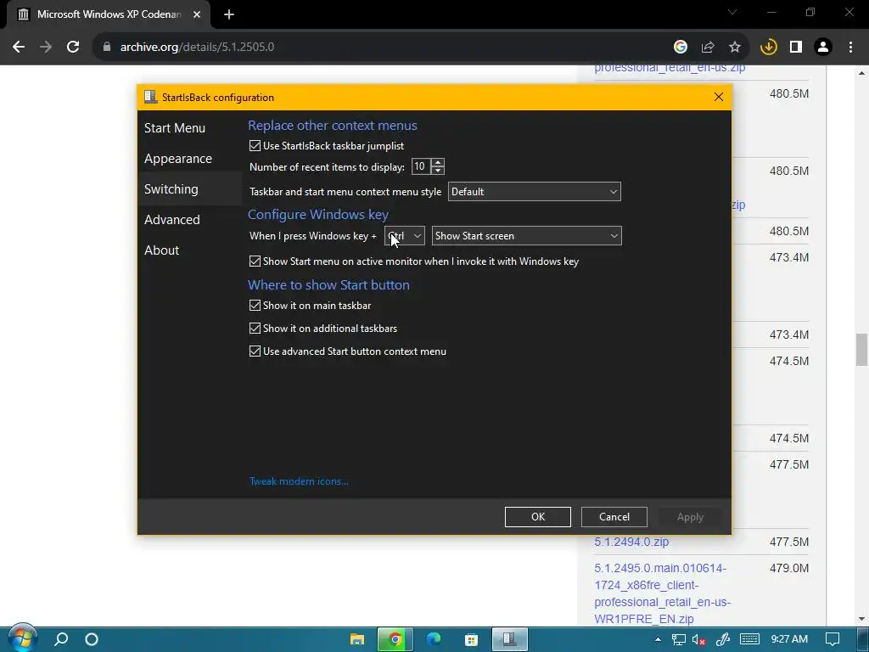Screen dimensions: 869x652
Task: Click the muted volume tray icon
Action: click(699, 640)
